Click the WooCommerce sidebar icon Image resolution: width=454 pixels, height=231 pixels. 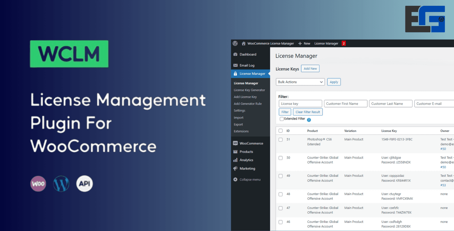[235, 143]
